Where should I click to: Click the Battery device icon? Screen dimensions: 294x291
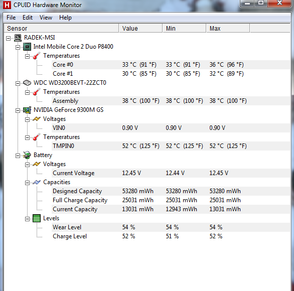click(27, 155)
